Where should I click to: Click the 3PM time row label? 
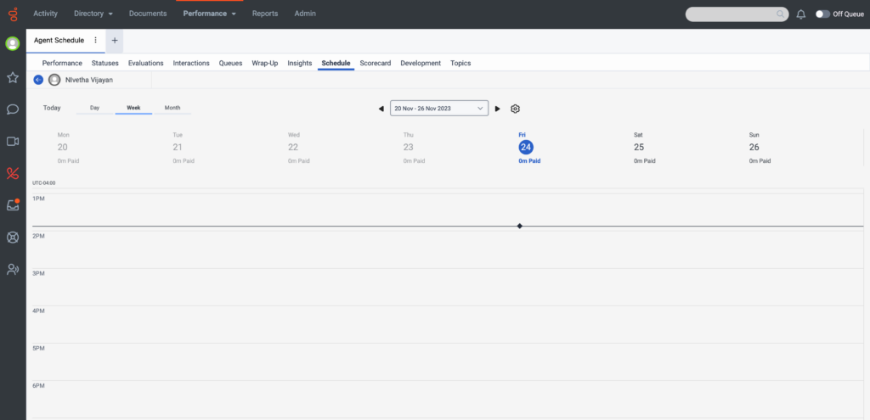[39, 273]
